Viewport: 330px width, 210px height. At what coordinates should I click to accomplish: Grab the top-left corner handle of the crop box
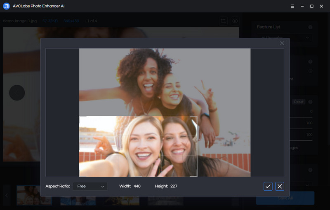tap(79, 116)
